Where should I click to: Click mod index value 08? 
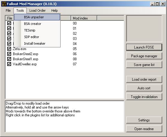tap(75, 59)
